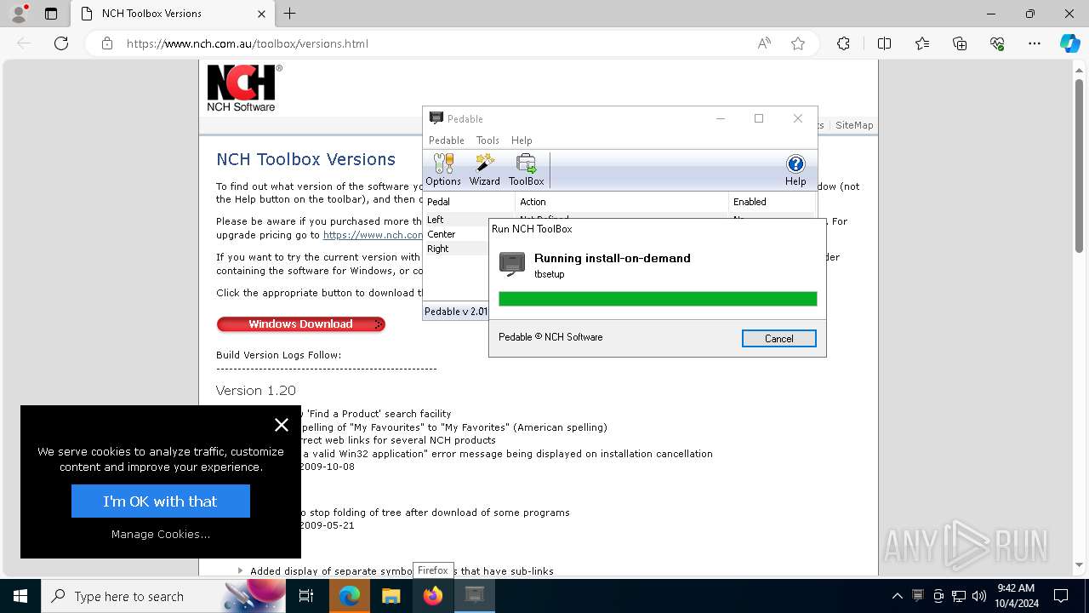
Task: Open the Meet Now tray icon
Action: pyautogui.click(x=938, y=596)
